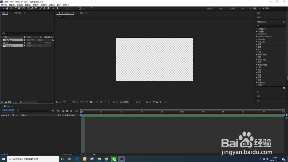Enable the 对齐 snapping checkbox
The image size is (288, 162).
pos(80,9)
